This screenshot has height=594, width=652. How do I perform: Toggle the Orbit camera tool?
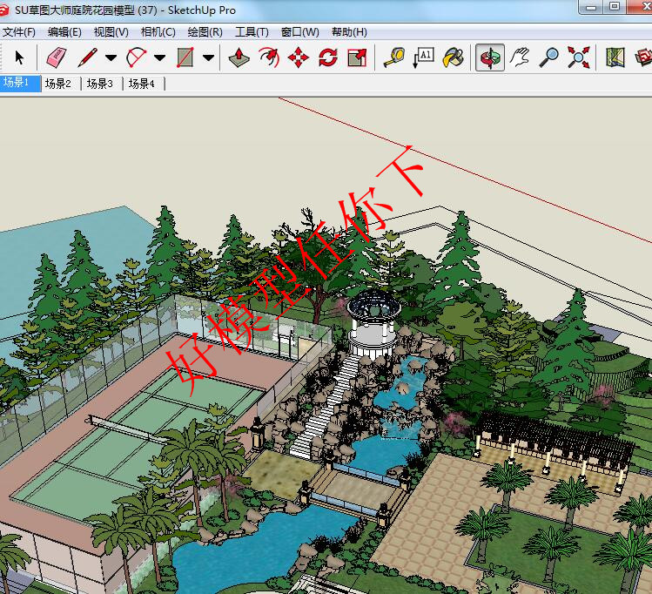[x=490, y=57]
